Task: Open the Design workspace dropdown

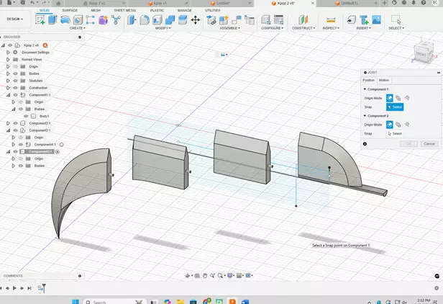Action: click(x=14, y=19)
